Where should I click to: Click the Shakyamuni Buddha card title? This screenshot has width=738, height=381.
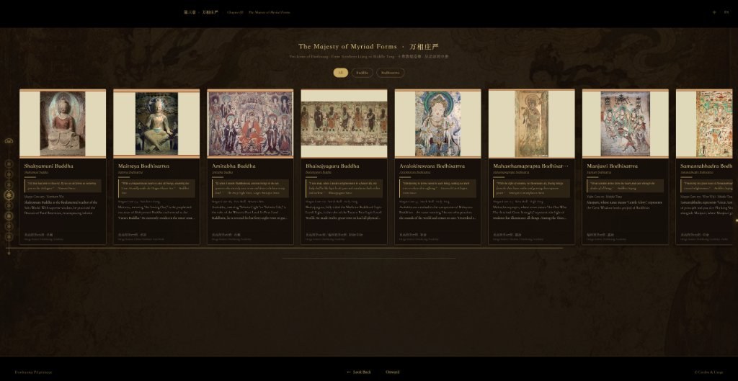click(48, 166)
